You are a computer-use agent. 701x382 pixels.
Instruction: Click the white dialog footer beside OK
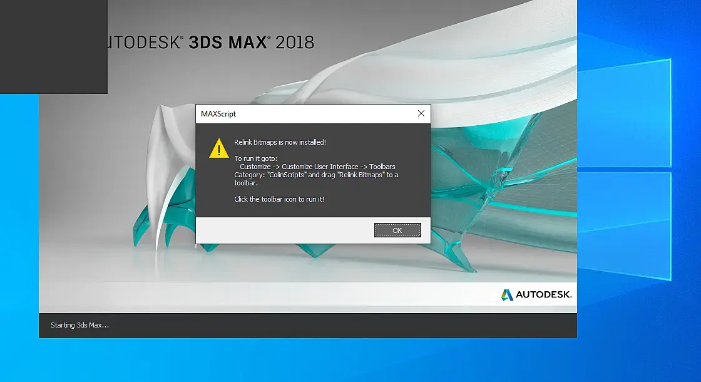click(285, 230)
